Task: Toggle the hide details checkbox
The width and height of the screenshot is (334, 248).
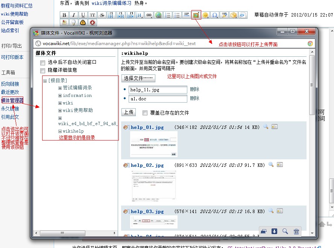Action: pos(43,71)
